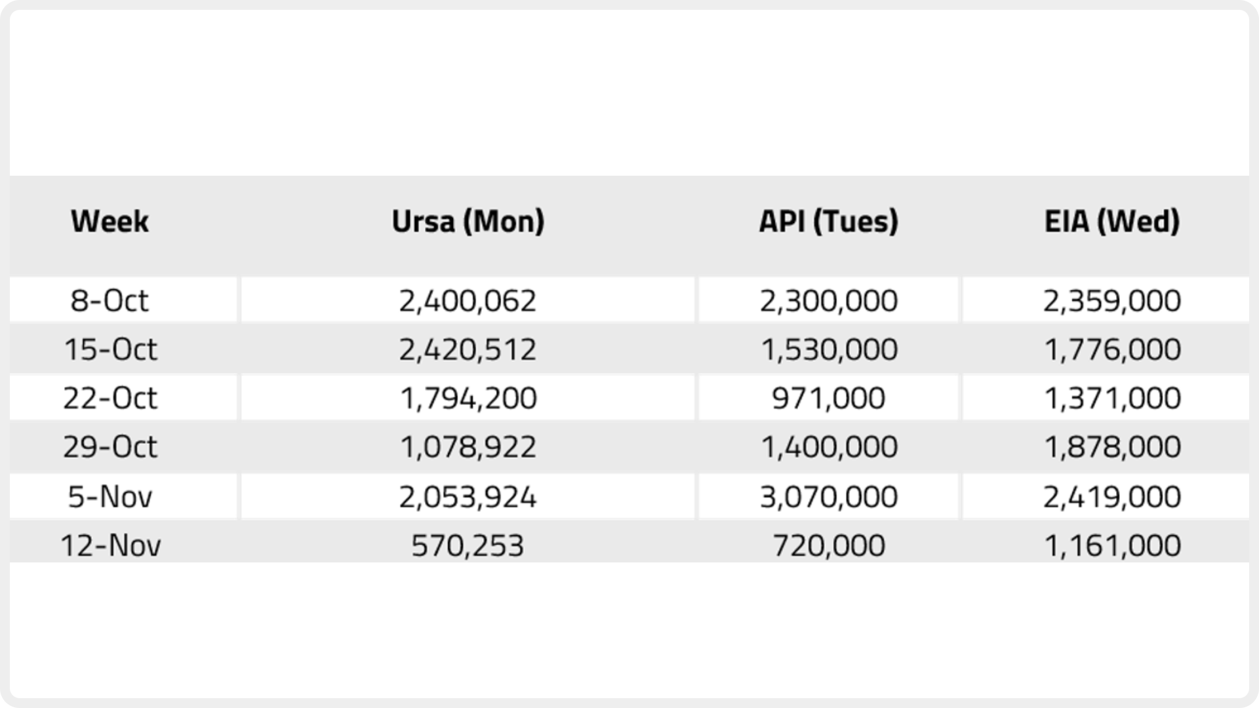
Task: Click the EIA value 2,359,000
Action: point(1112,301)
